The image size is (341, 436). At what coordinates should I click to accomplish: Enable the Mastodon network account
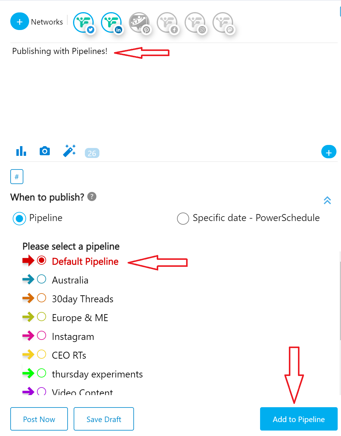coord(223,23)
